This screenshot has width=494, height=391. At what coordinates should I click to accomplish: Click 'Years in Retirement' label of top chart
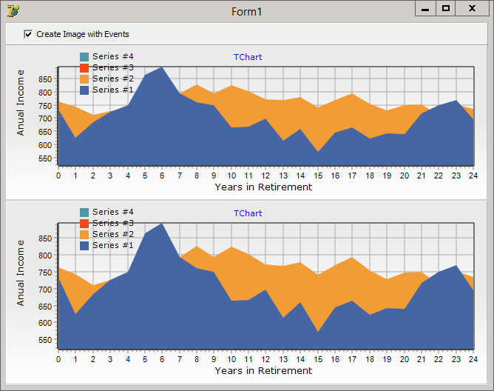pos(263,187)
